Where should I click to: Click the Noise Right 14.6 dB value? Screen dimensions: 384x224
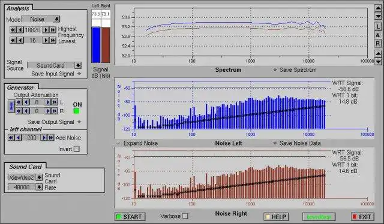point(348,171)
